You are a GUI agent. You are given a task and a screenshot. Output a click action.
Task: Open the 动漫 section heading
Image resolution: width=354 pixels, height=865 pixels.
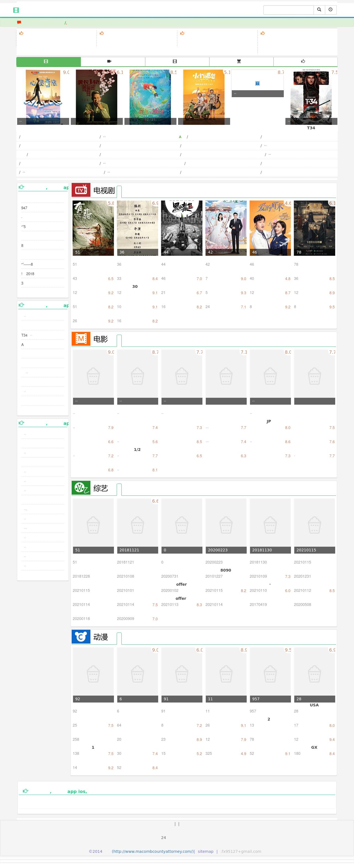pyautogui.click(x=101, y=637)
